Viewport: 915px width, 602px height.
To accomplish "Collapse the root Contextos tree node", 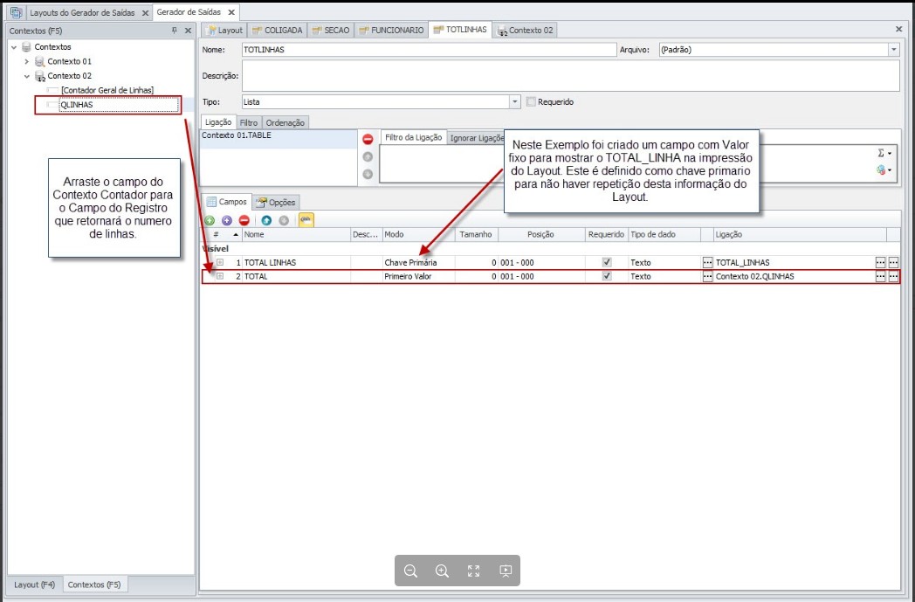I will pyautogui.click(x=13, y=46).
